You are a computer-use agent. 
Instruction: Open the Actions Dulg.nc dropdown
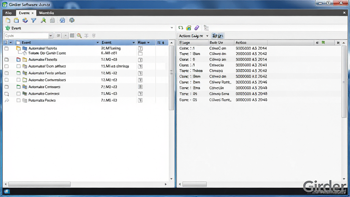point(207,36)
